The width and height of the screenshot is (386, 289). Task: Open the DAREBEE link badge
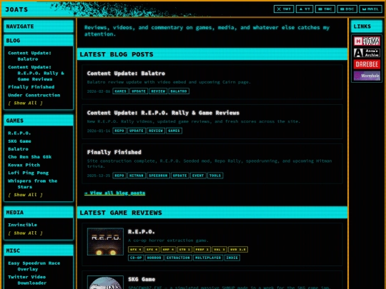pyautogui.click(x=367, y=64)
